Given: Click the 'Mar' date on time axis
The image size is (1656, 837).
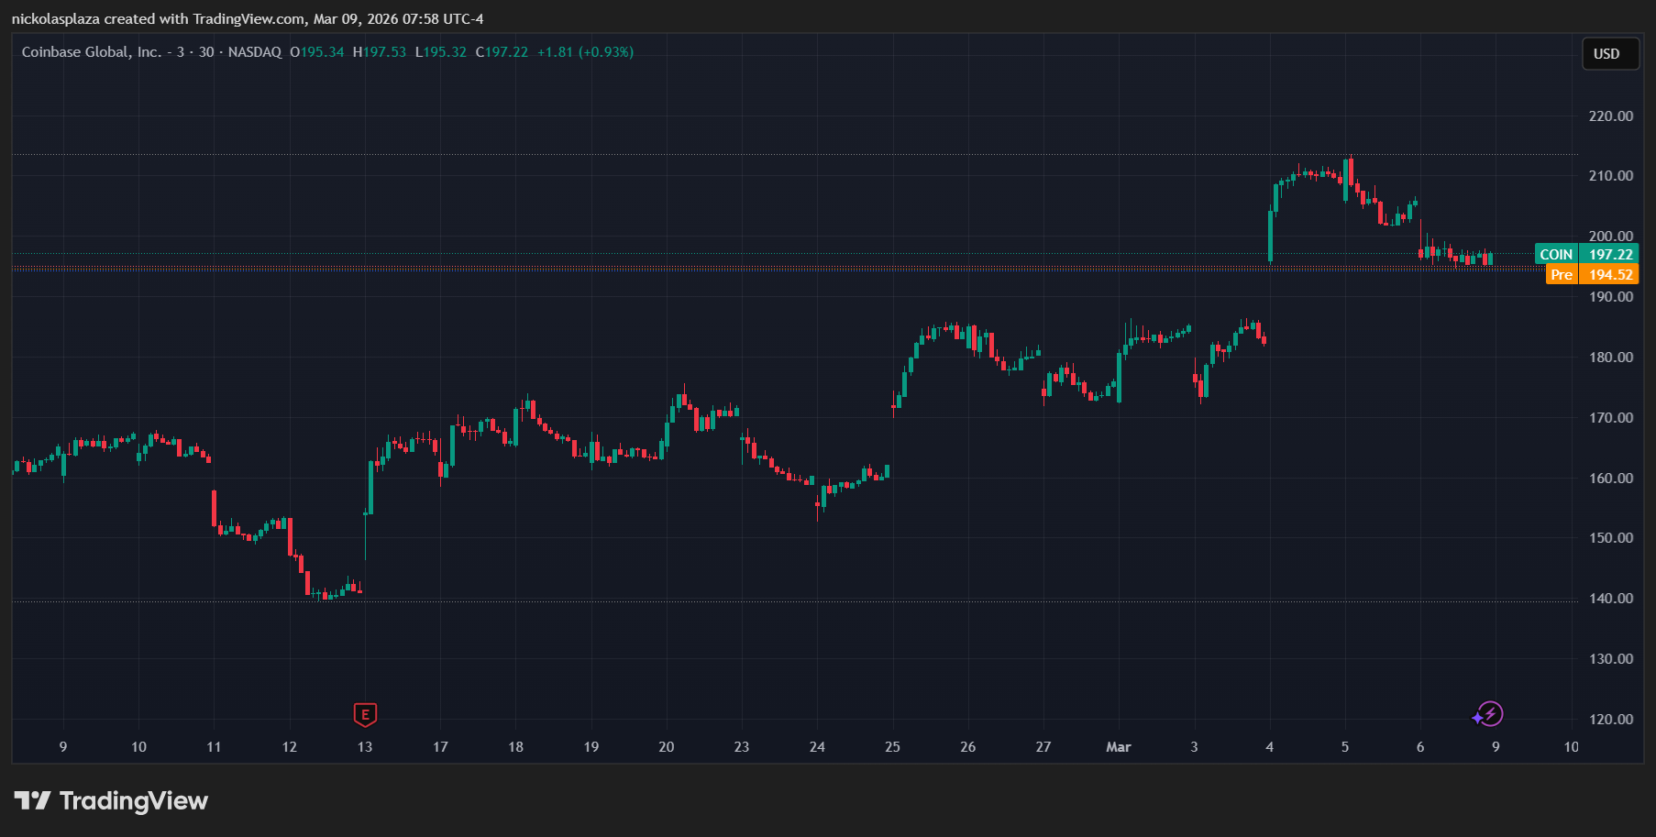Looking at the screenshot, I should click(x=1118, y=747).
